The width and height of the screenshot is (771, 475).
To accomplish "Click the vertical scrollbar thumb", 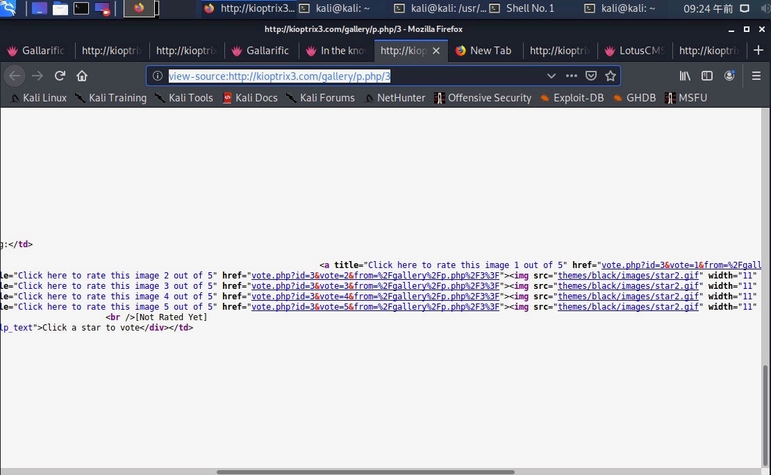I will tap(765, 414).
